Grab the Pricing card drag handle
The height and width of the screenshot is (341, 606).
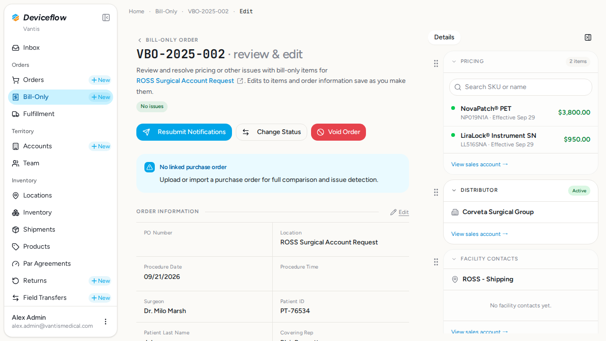(436, 63)
